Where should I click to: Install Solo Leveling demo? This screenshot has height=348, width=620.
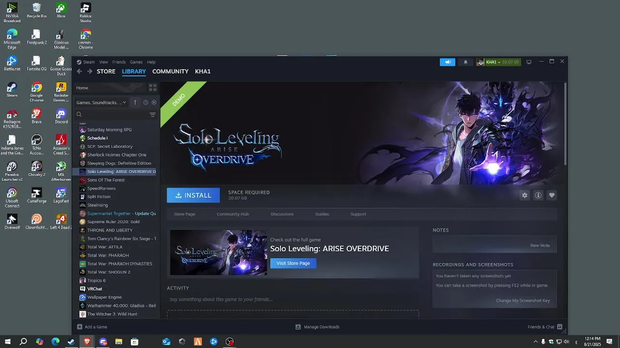coord(193,195)
